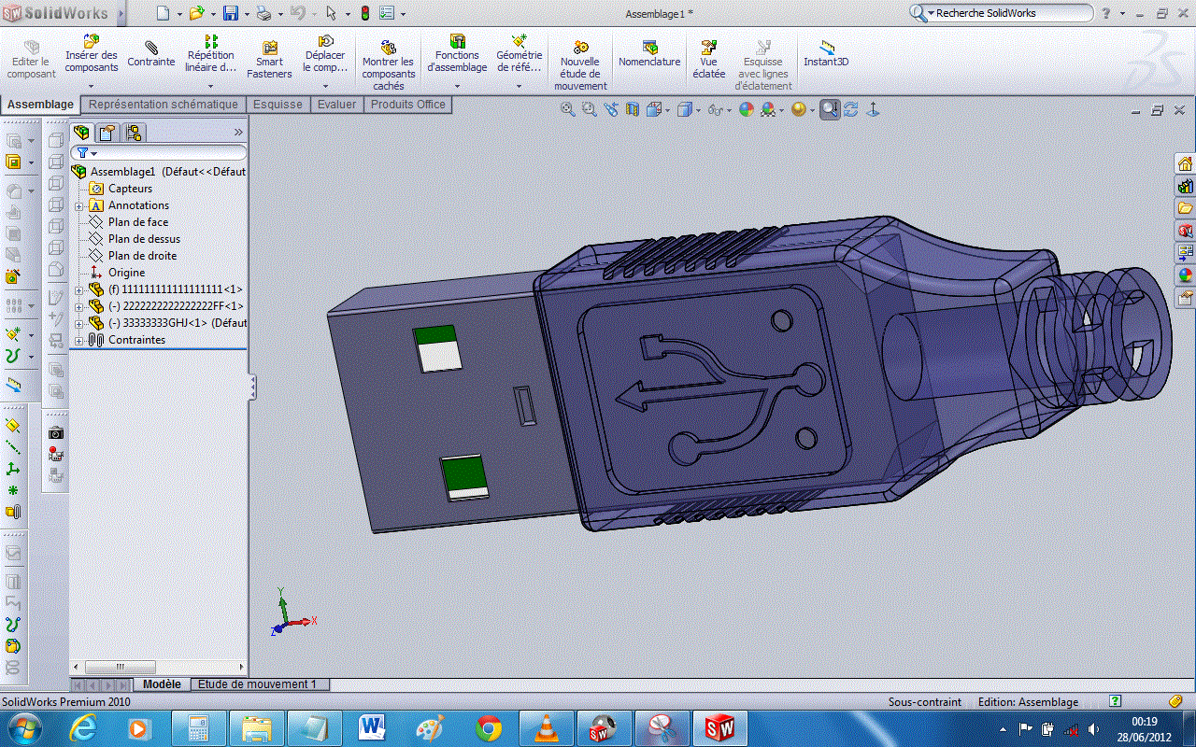Open View settings dropdown next to gold sphere
1196x747 pixels.
813,110
